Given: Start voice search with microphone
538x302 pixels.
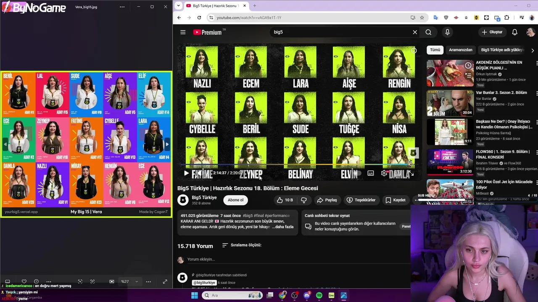Looking at the screenshot, I should pyautogui.click(x=447, y=32).
